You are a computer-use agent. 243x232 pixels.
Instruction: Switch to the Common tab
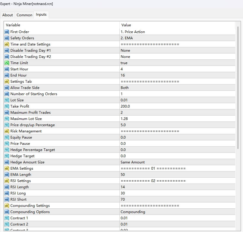[24, 15]
